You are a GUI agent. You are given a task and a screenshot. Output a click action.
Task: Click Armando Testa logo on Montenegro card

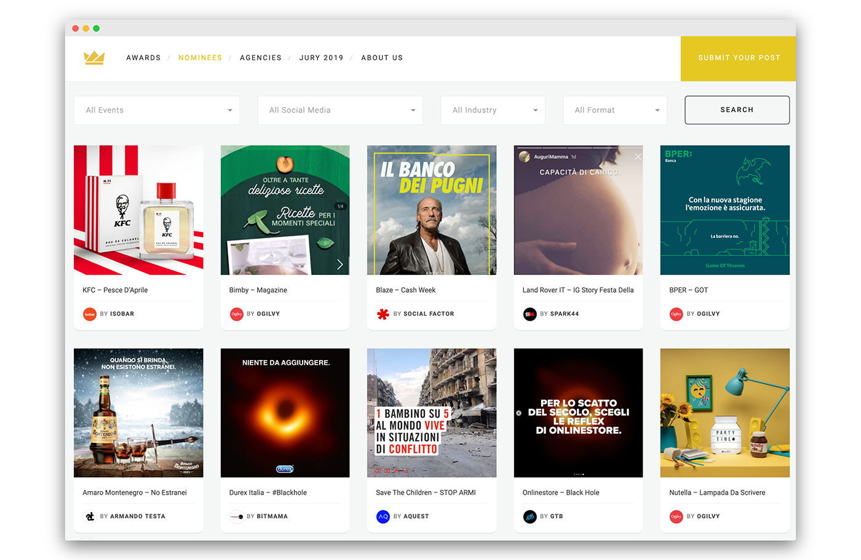pos(90,516)
